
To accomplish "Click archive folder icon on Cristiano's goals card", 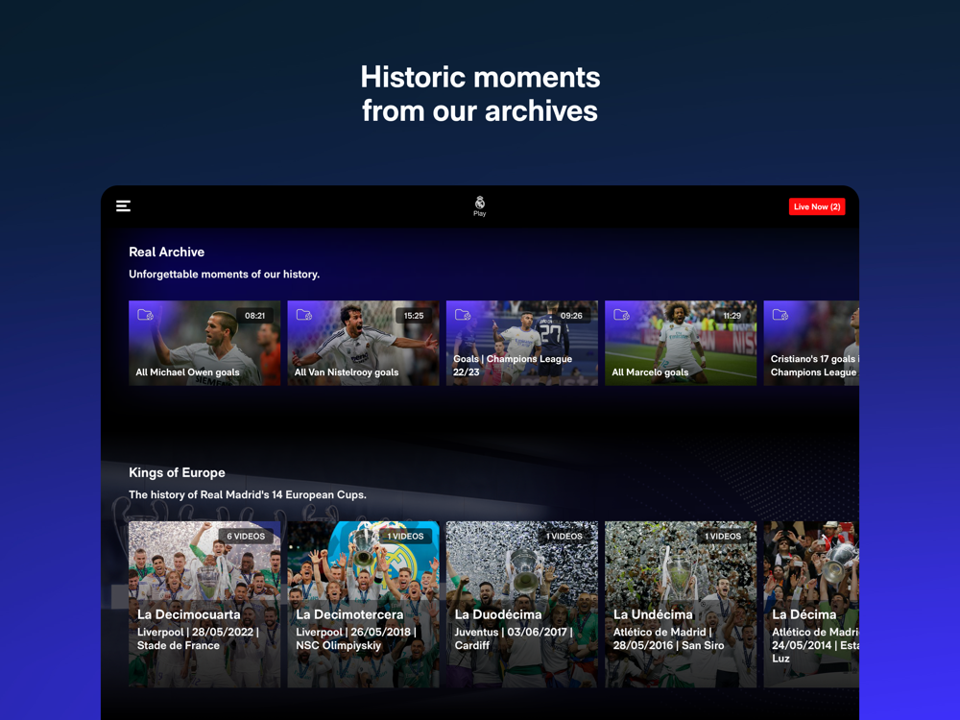I will pos(780,315).
